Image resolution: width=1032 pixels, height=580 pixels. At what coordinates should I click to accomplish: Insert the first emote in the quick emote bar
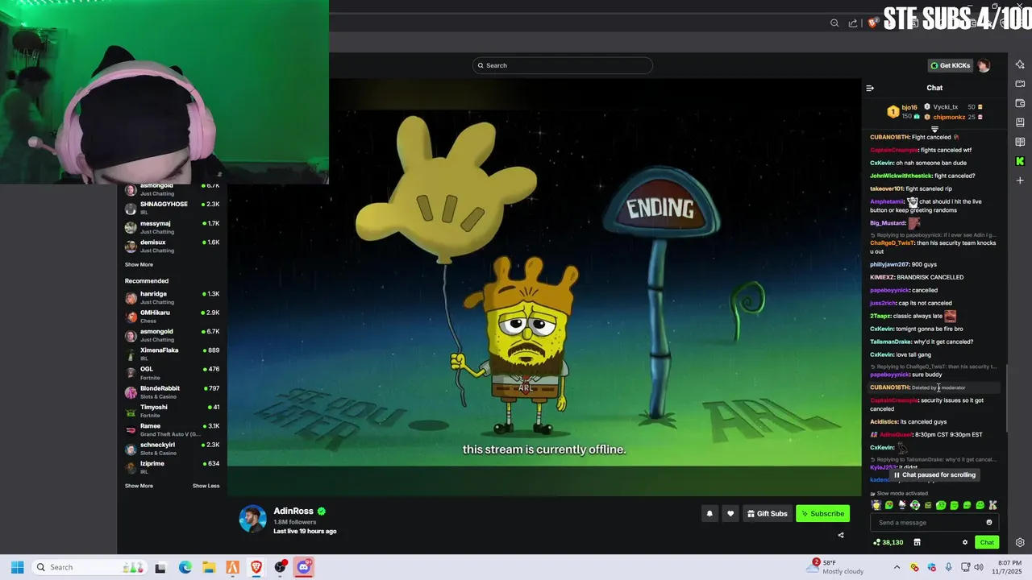coord(876,505)
